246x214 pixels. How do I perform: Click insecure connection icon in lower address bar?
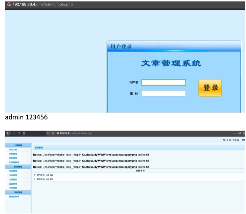point(53,133)
